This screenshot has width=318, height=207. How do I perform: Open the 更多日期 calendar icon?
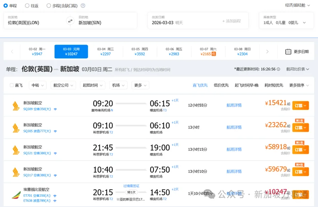pyautogui.click(x=289, y=52)
